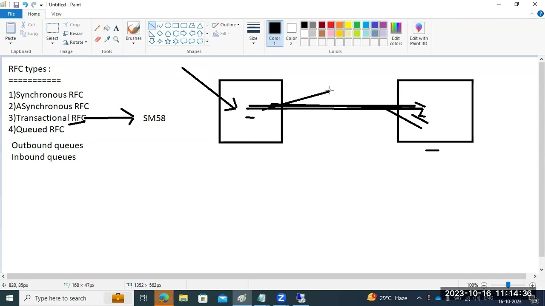Expand the Select tool dropdown arrow
The width and height of the screenshot is (545, 306).
click(52, 43)
